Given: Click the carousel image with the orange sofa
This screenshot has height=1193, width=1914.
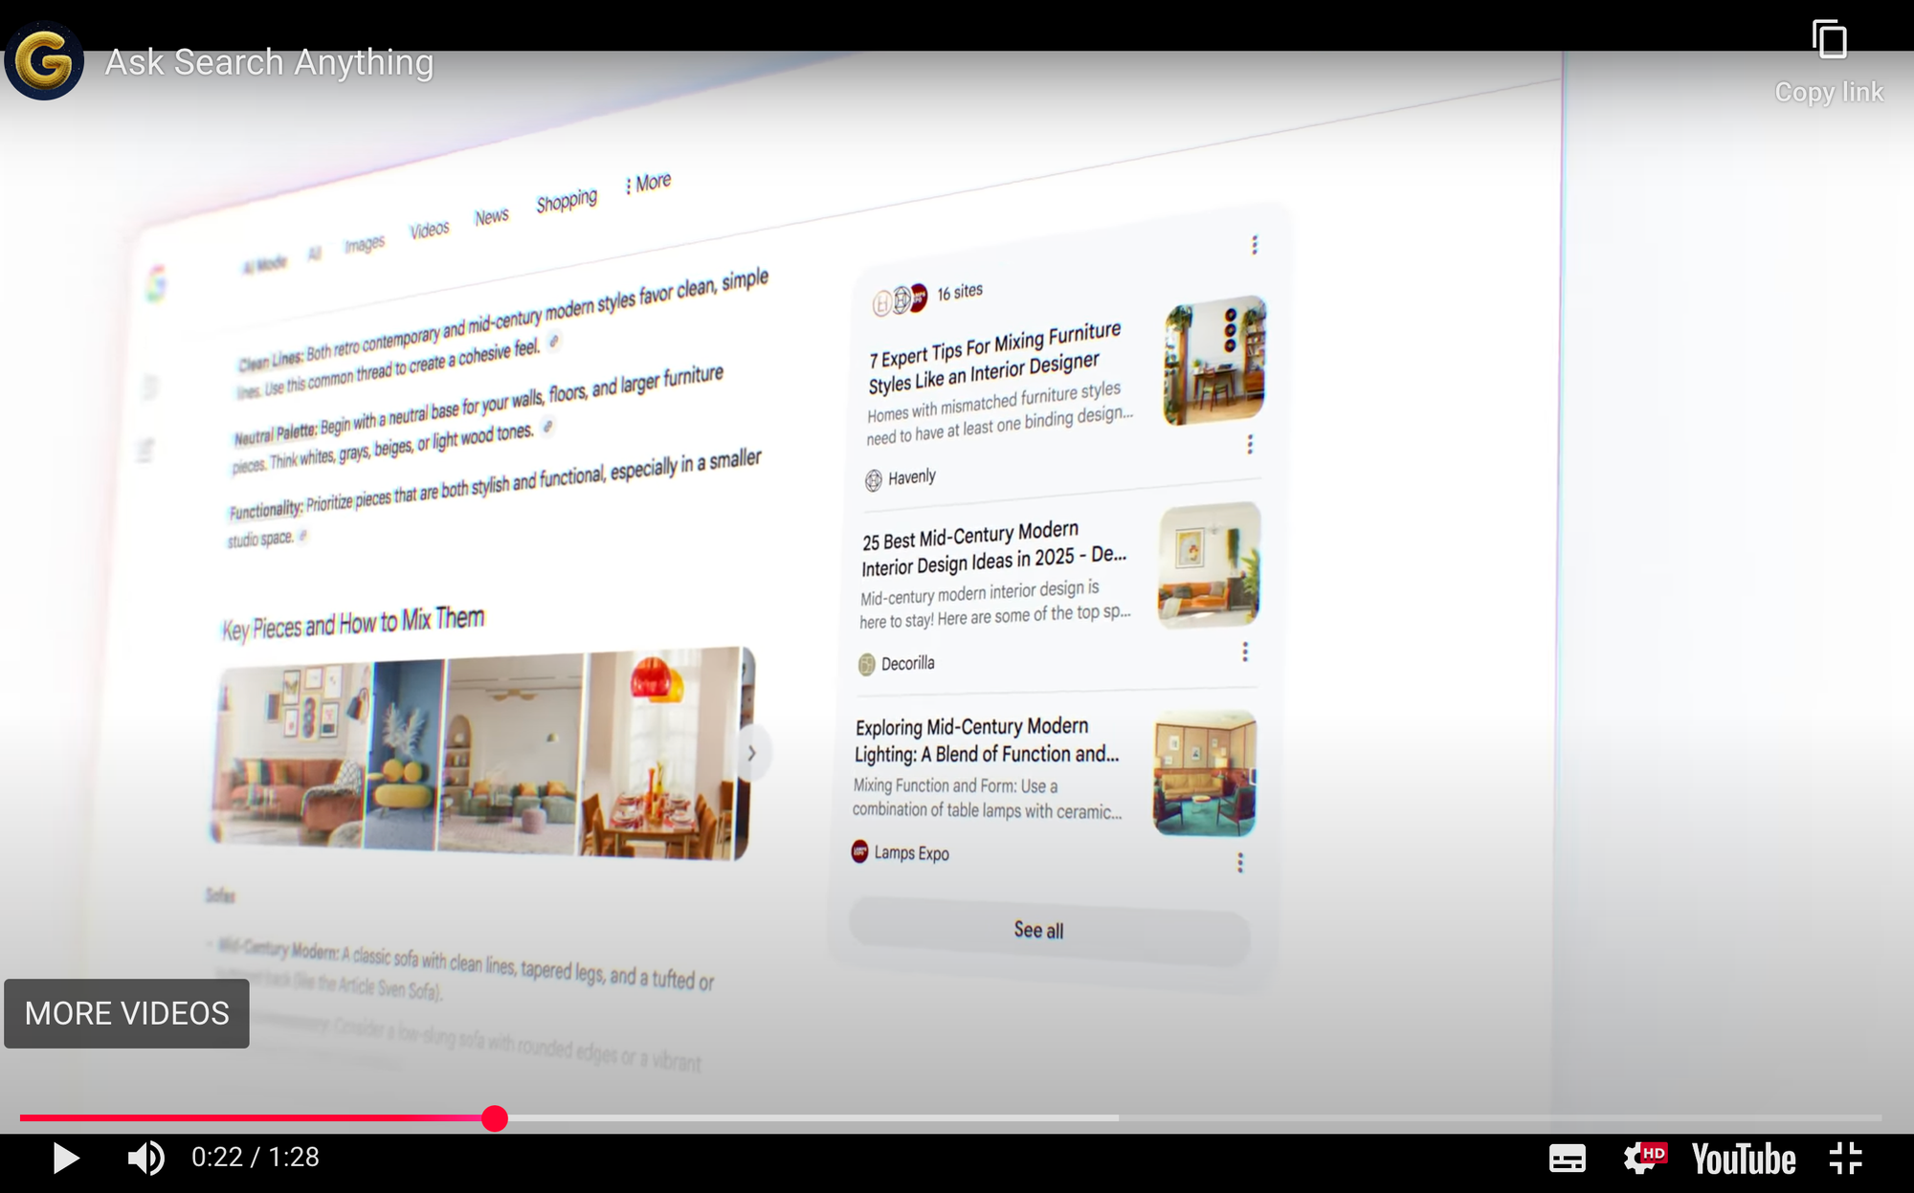Looking at the screenshot, I should click(290, 754).
